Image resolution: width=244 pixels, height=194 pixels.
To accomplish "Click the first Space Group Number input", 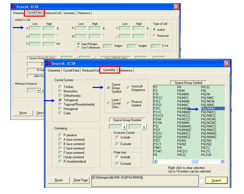I will click(x=116, y=127).
